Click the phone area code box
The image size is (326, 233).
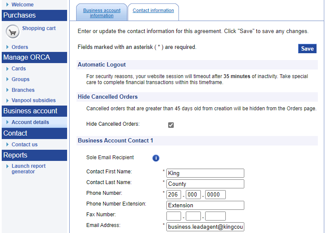[174, 195]
